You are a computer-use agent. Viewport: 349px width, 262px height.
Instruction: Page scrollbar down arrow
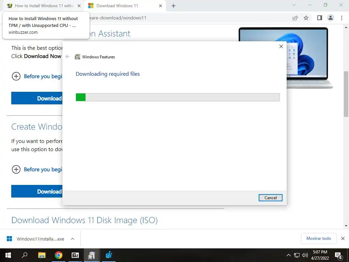click(346, 226)
